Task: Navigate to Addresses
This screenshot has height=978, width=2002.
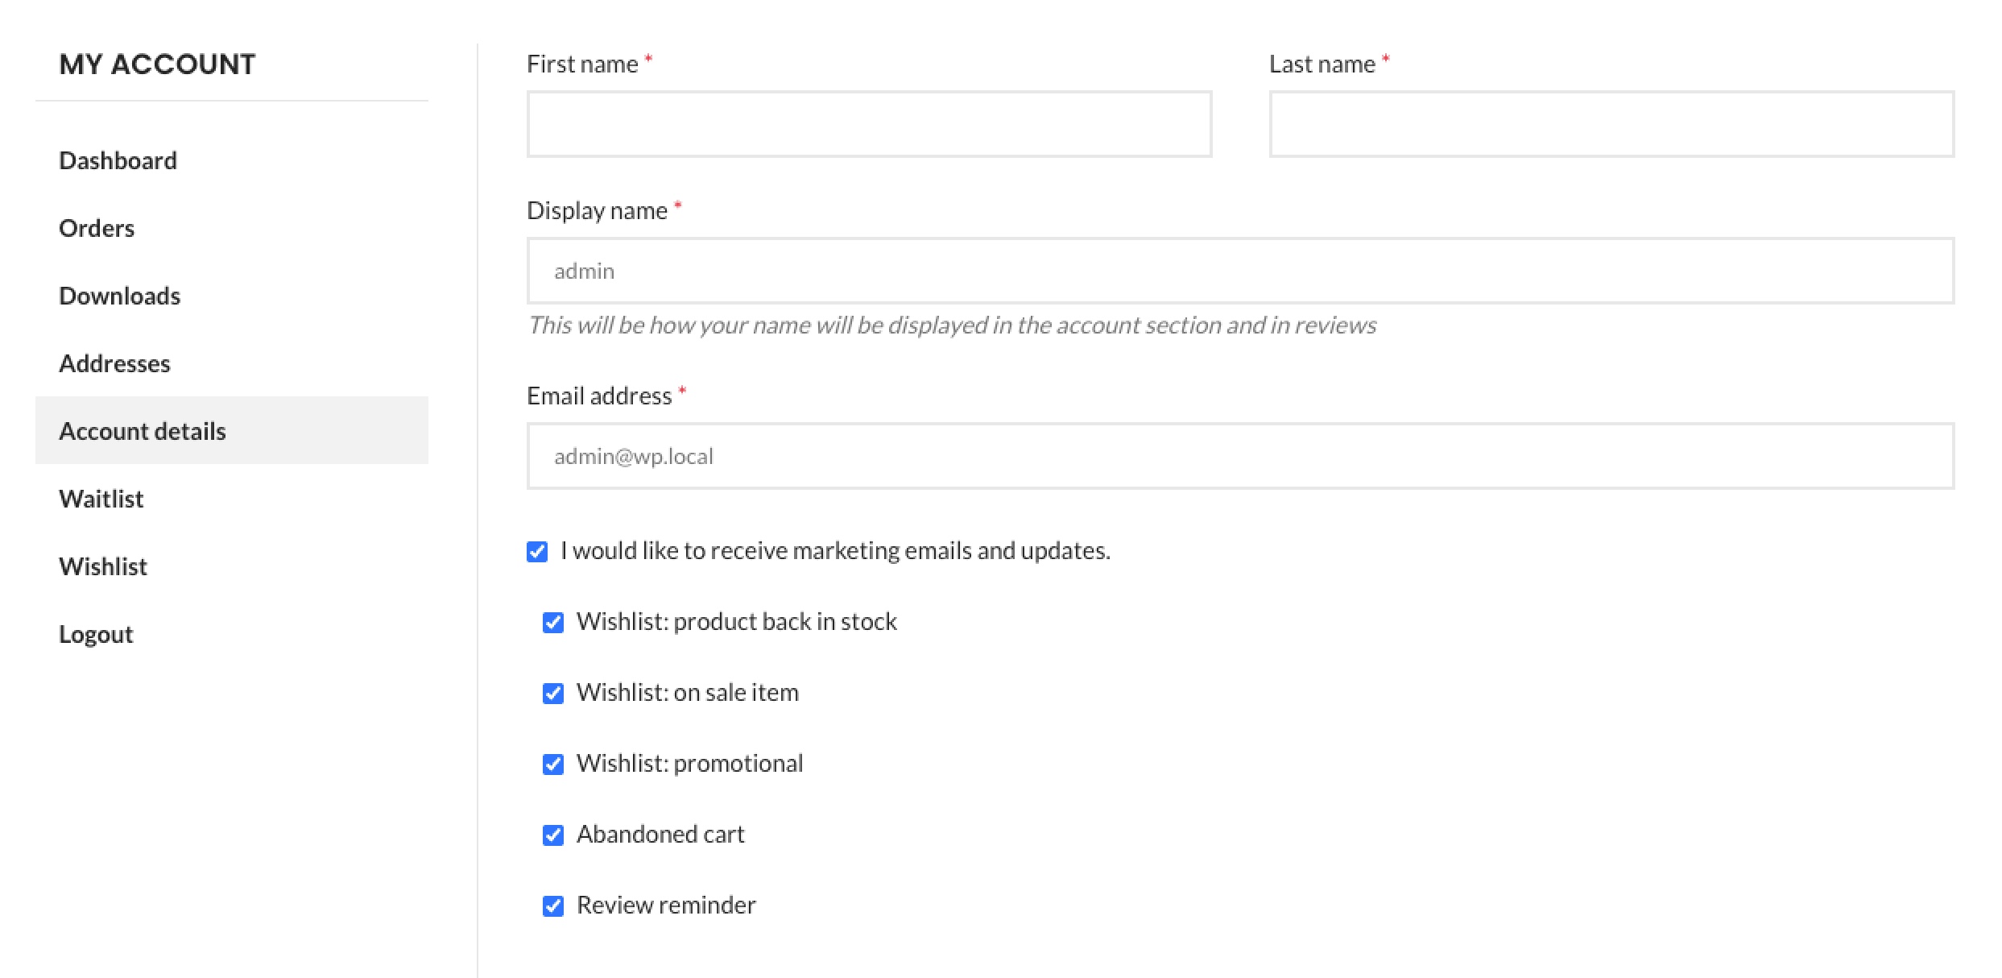Action: point(114,363)
